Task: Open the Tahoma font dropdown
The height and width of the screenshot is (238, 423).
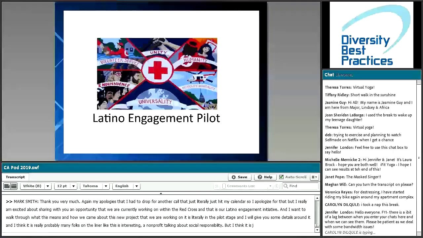Action: tap(95, 186)
